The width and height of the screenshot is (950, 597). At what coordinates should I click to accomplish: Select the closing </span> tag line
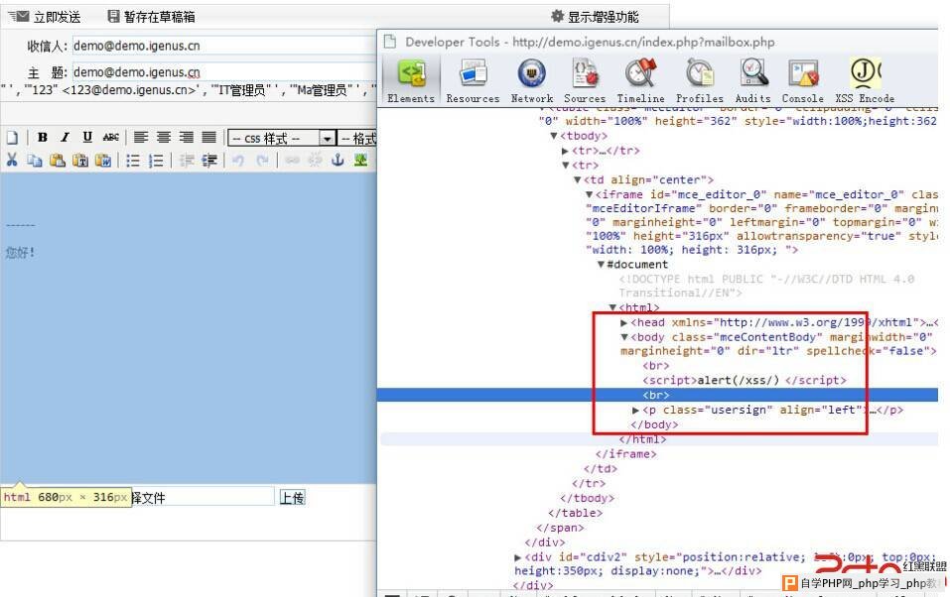coord(560,528)
